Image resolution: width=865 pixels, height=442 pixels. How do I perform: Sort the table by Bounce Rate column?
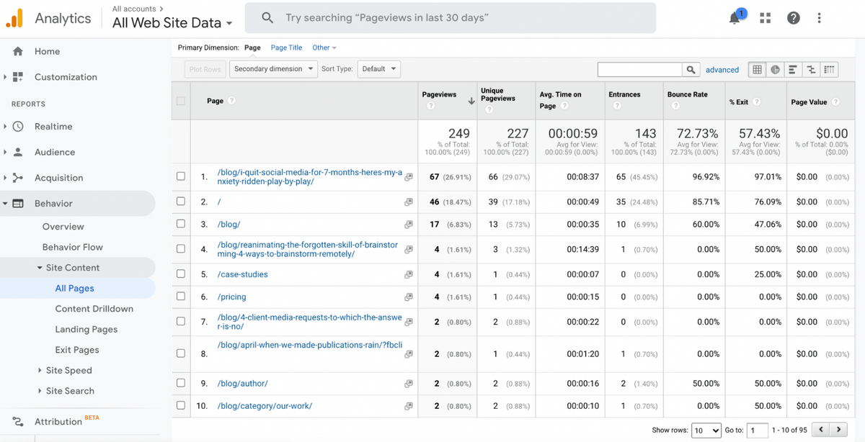688,94
